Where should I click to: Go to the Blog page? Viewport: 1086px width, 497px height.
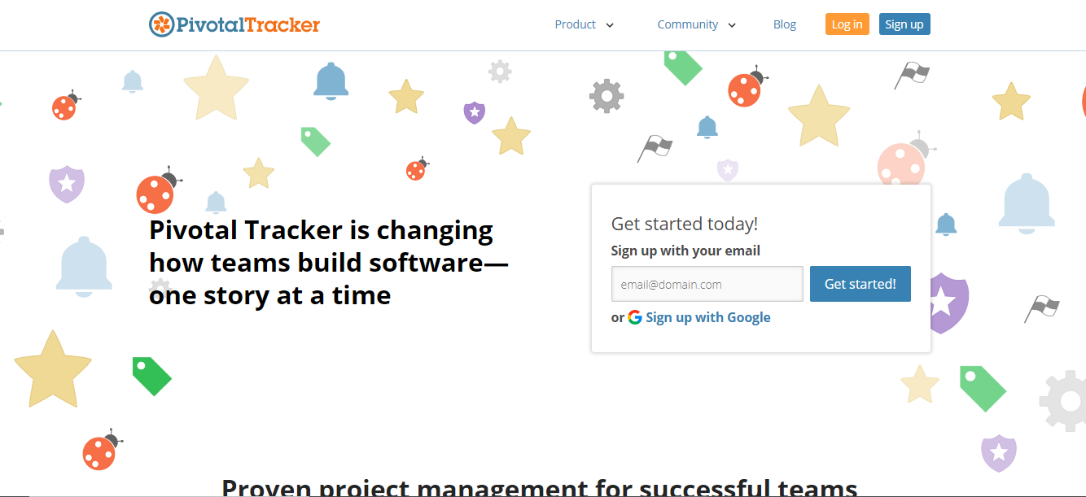point(785,24)
